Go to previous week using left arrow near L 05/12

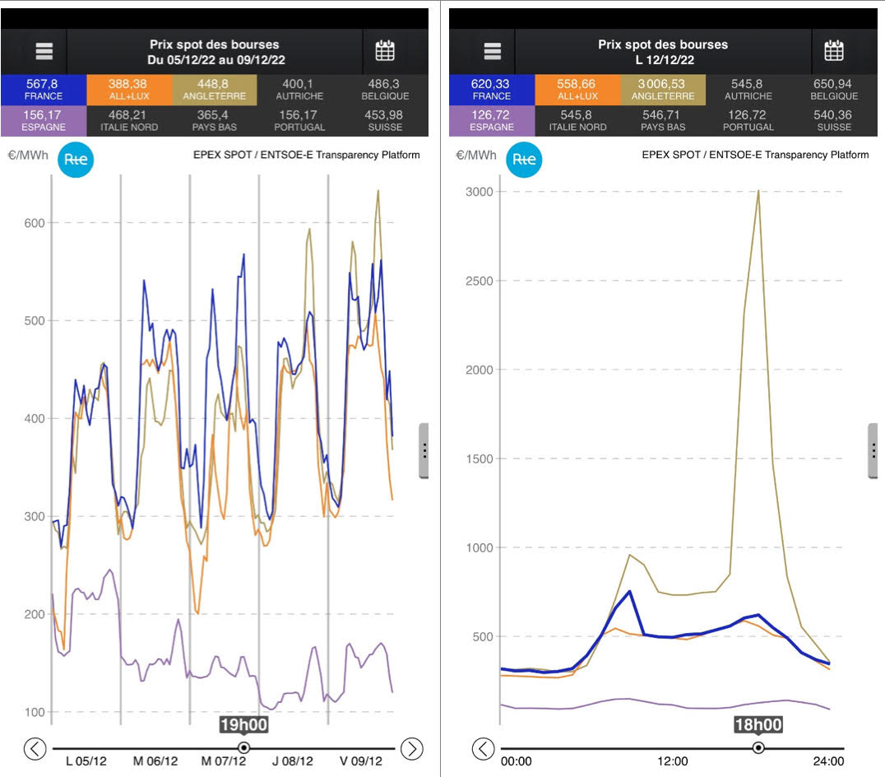pyautogui.click(x=35, y=748)
